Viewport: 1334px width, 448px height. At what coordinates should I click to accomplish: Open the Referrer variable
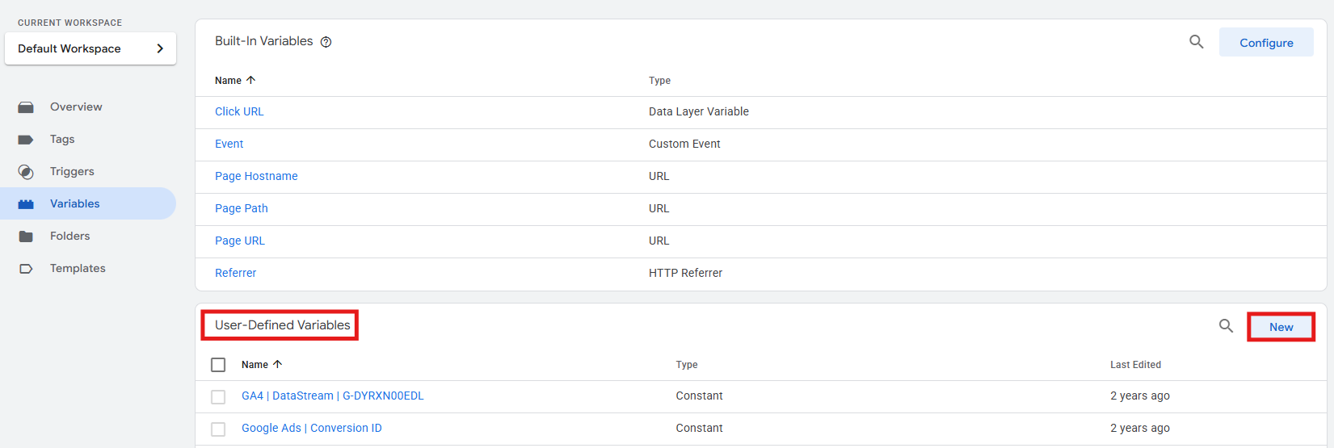pos(235,273)
